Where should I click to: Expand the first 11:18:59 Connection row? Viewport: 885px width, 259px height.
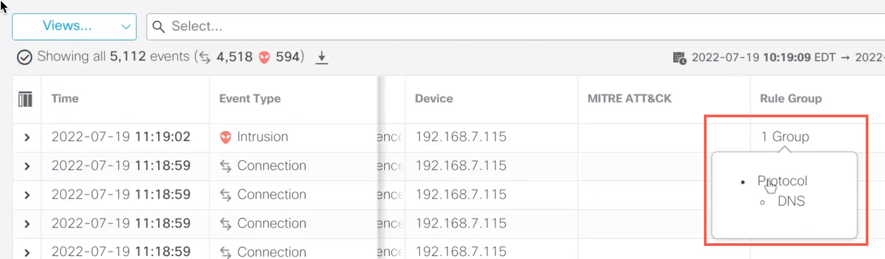[x=27, y=166]
